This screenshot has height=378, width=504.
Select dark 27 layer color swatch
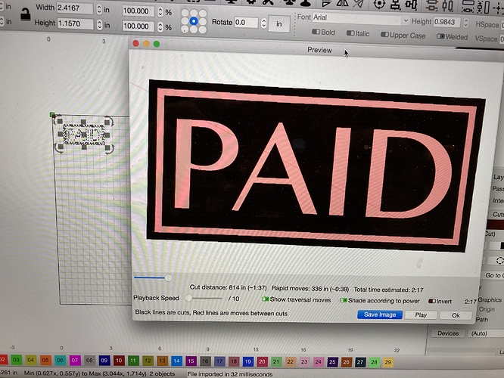pyautogui.click(x=360, y=362)
